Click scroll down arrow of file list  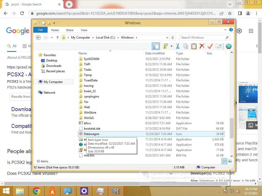coord(231,156)
